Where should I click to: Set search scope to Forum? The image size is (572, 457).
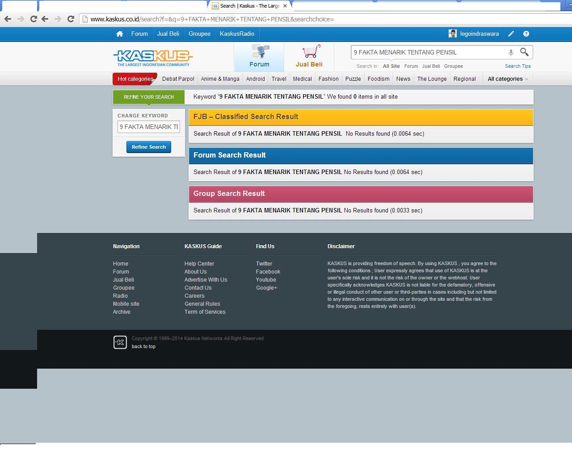click(x=411, y=66)
